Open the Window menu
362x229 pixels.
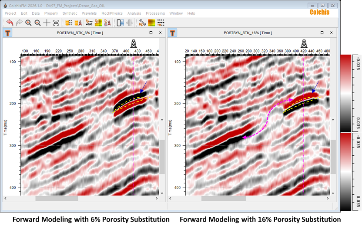click(x=176, y=13)
